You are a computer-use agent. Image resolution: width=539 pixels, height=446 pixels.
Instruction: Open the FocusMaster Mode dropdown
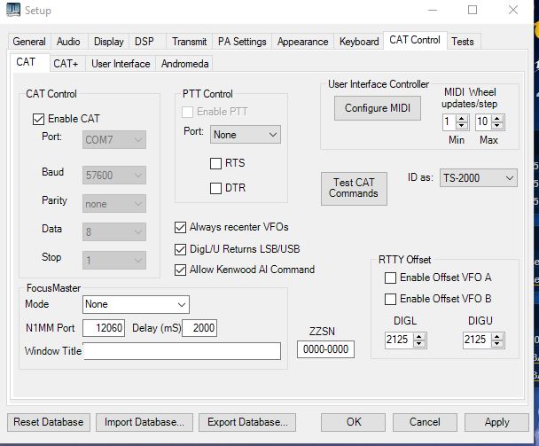tap(135, 304)
